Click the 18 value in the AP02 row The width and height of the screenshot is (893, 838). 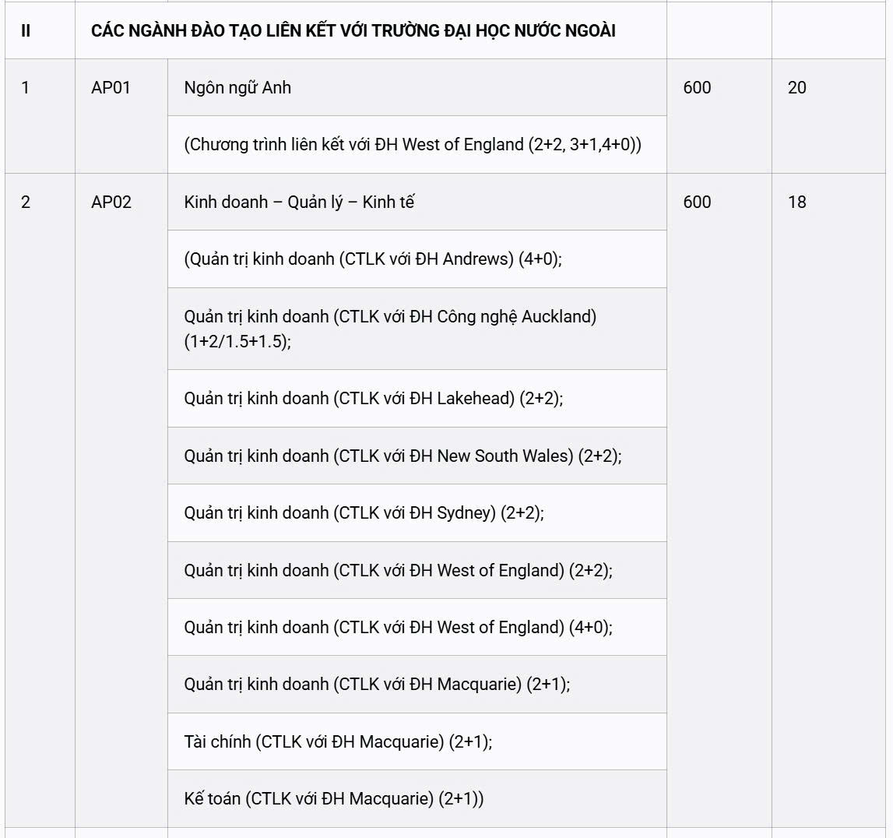pos(796,202)
